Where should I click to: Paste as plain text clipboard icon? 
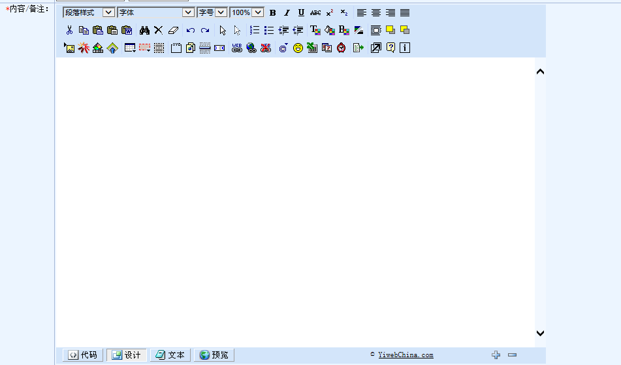pos(112,30)
